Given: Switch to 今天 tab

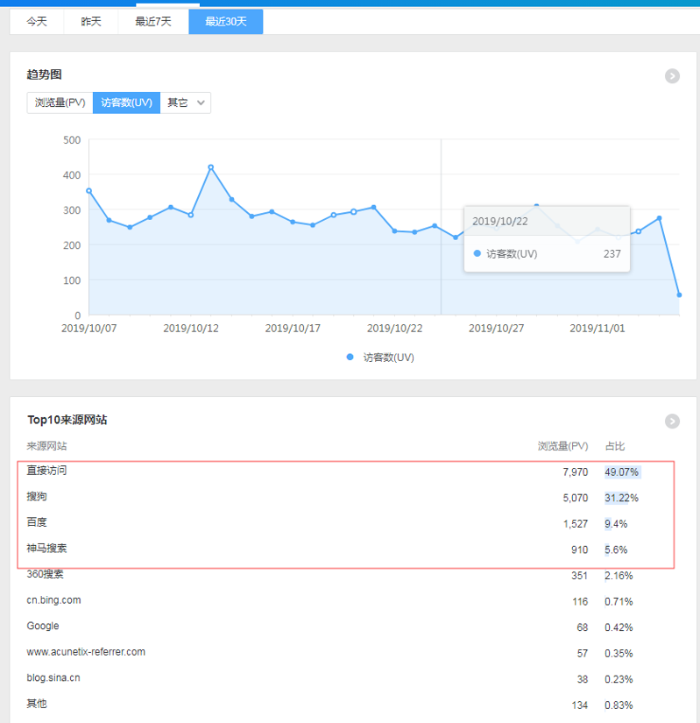Looking at the screenshot, I should (x=37, y=22).
